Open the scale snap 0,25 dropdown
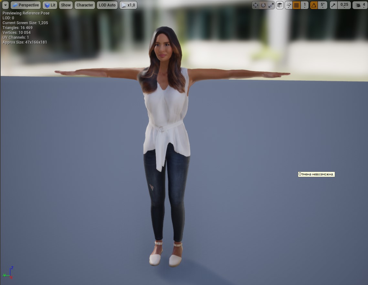 344,5
